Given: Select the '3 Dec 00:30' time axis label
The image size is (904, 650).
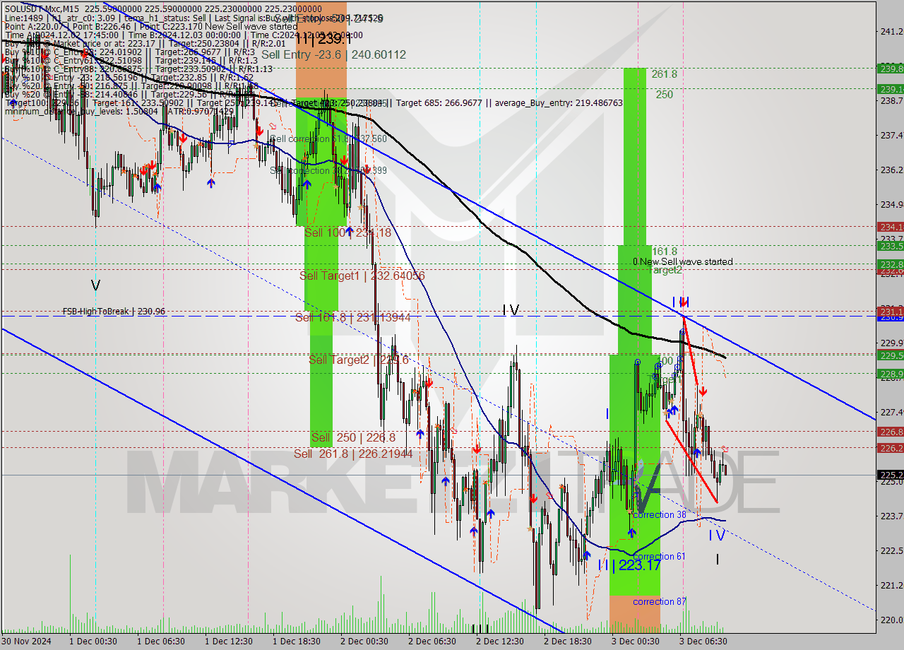Looking at the screenshot, I should click(x=636, y=642).
